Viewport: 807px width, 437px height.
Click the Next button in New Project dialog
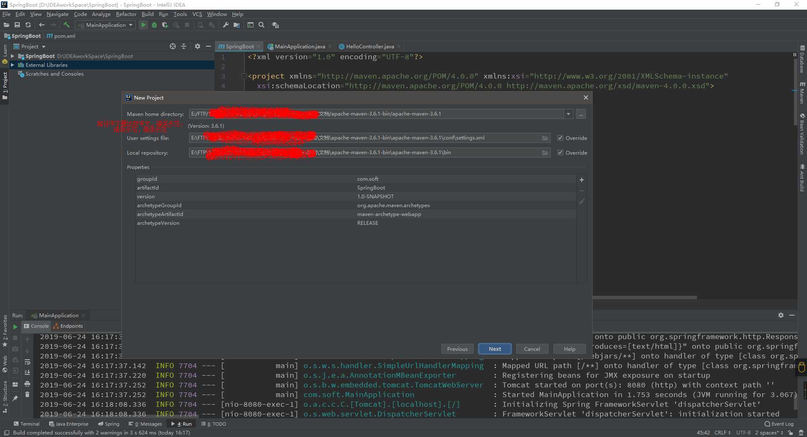[x=495, y=349]
